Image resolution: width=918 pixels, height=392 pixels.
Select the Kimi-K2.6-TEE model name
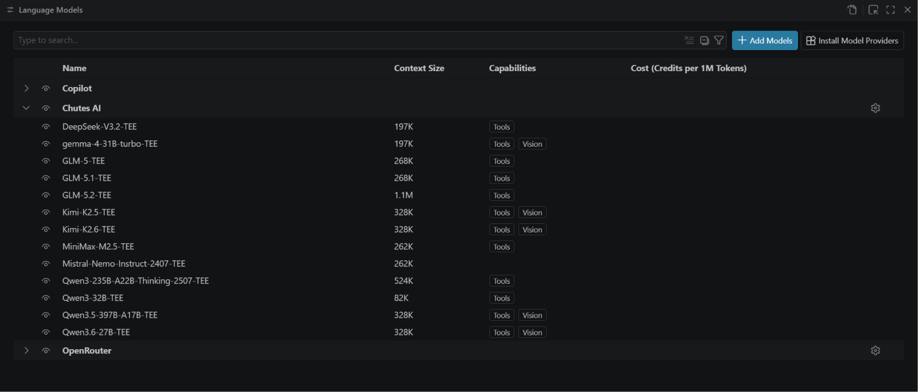89,229
